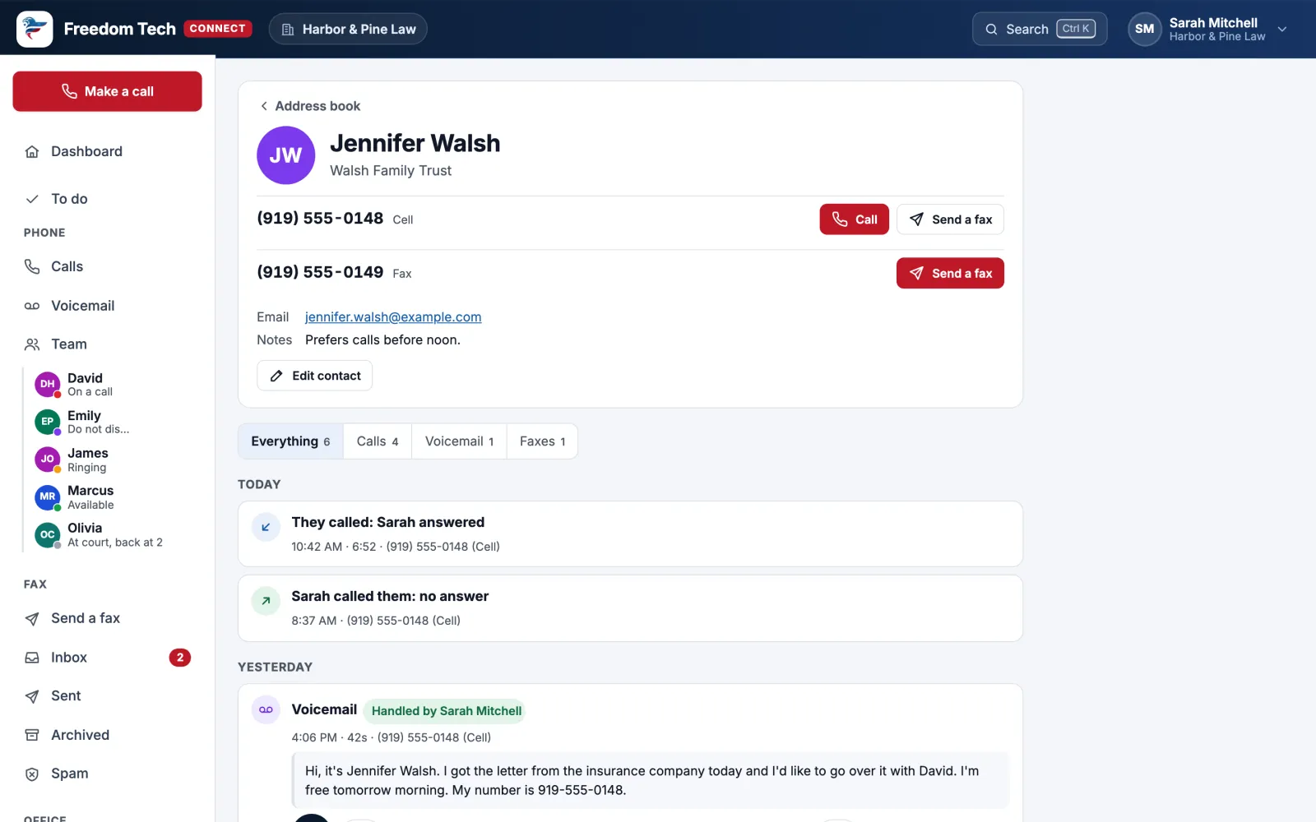Open jennifer.walsh@example.com email link

click(393, 317)
